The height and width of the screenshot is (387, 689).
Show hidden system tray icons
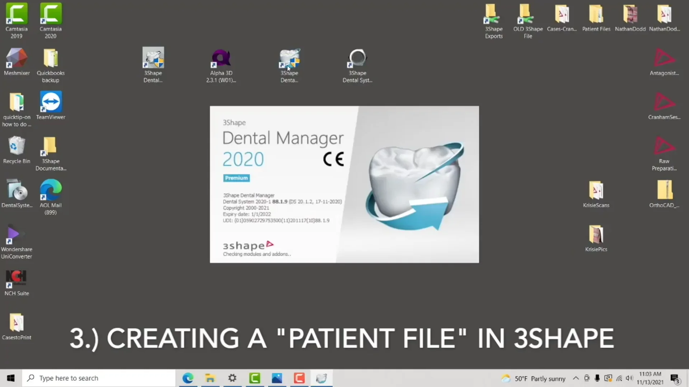(x=576, y=378)
